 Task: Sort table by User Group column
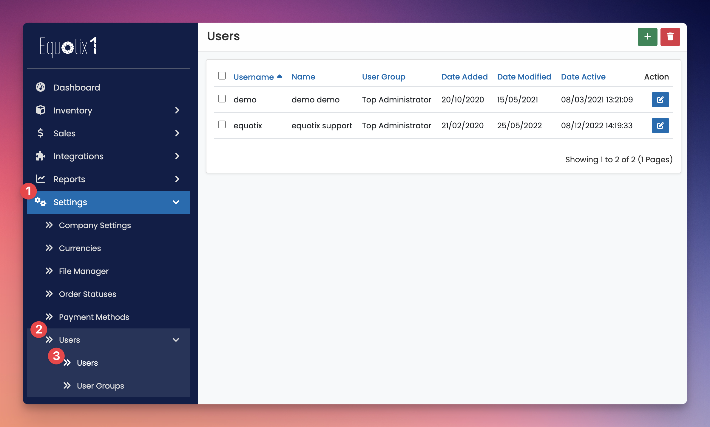click(x=384, y=77)
